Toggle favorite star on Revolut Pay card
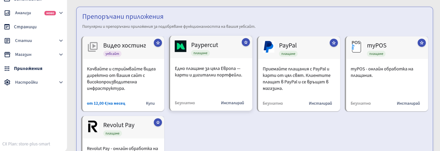The image size is (440, 151). point(158,123)
